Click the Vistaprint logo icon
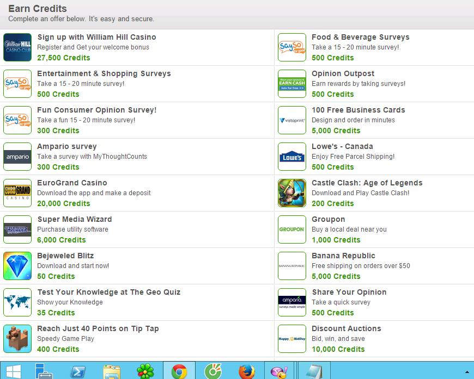This screenshot has height=379, width=474. [x=292, y=120]
